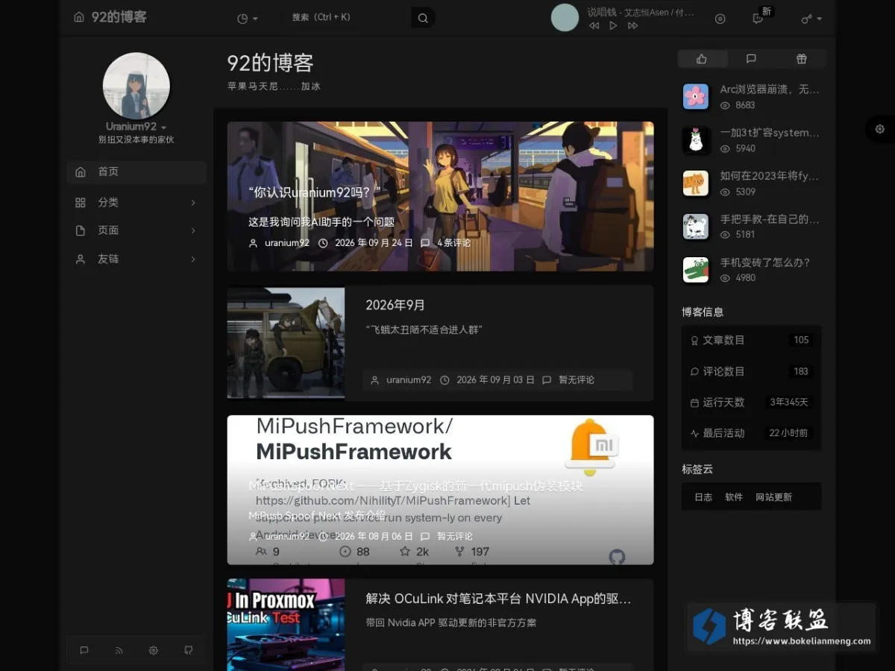Open the page settings gear on right edge

pos(880,129)
